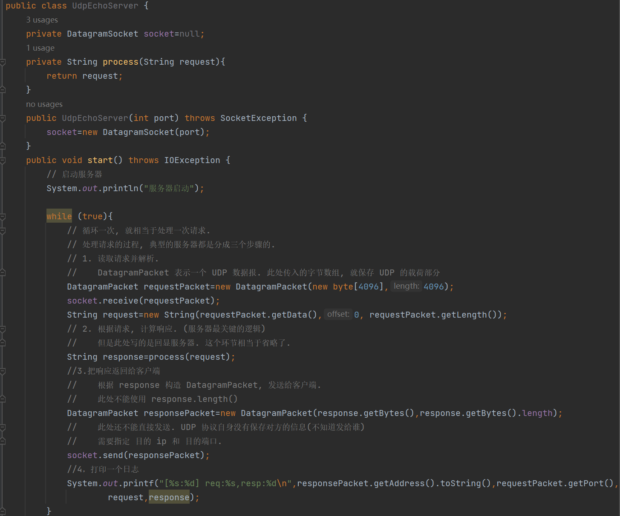Click 'DatagramSocket' type in field declaration
The image size is (620, 516).
103,34
